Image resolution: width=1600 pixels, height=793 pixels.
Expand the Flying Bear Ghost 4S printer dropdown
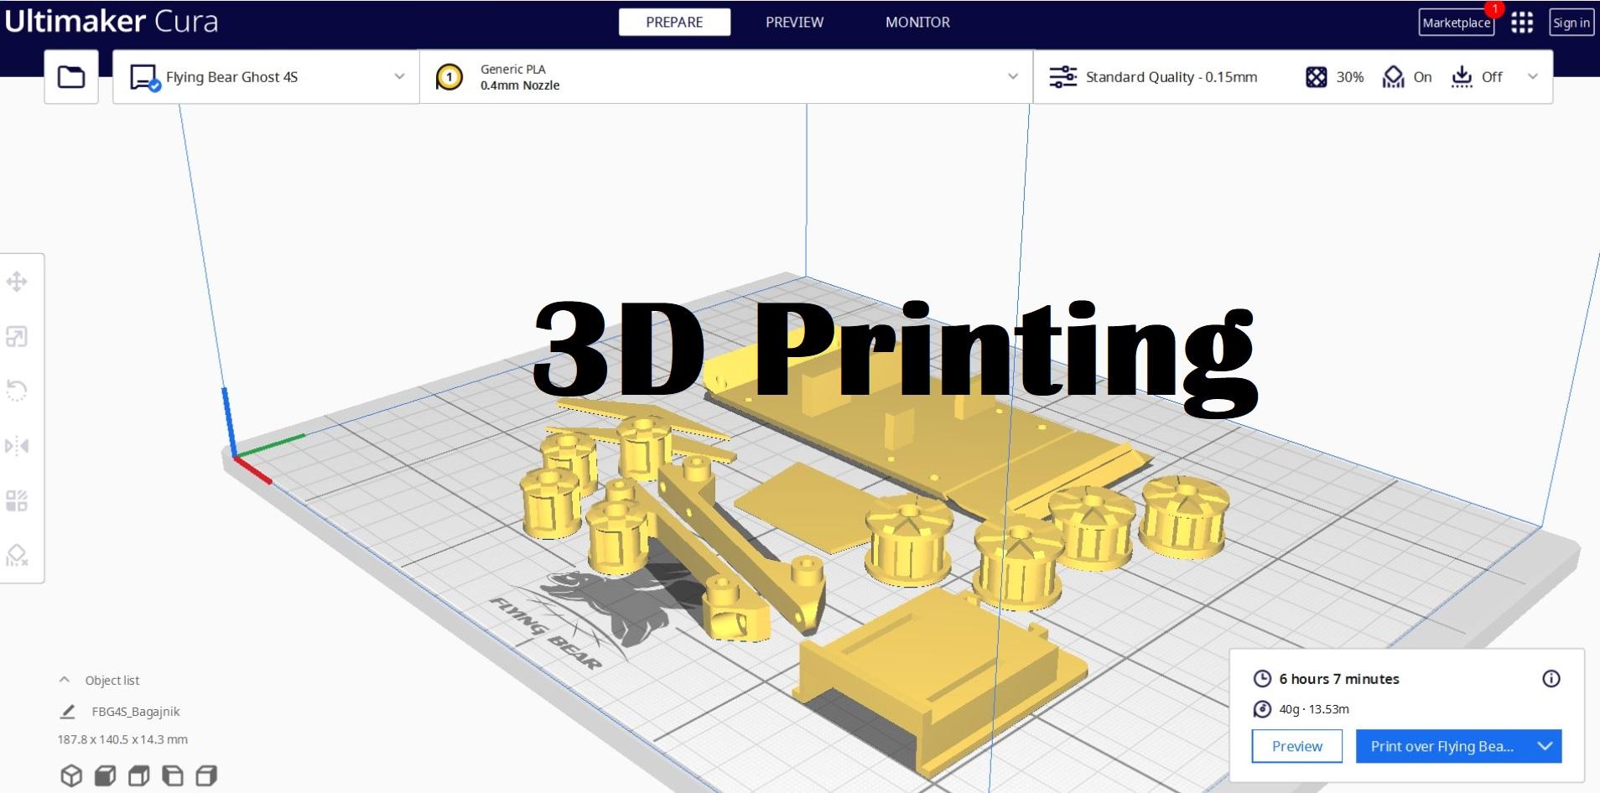click(x=399, y=76)
